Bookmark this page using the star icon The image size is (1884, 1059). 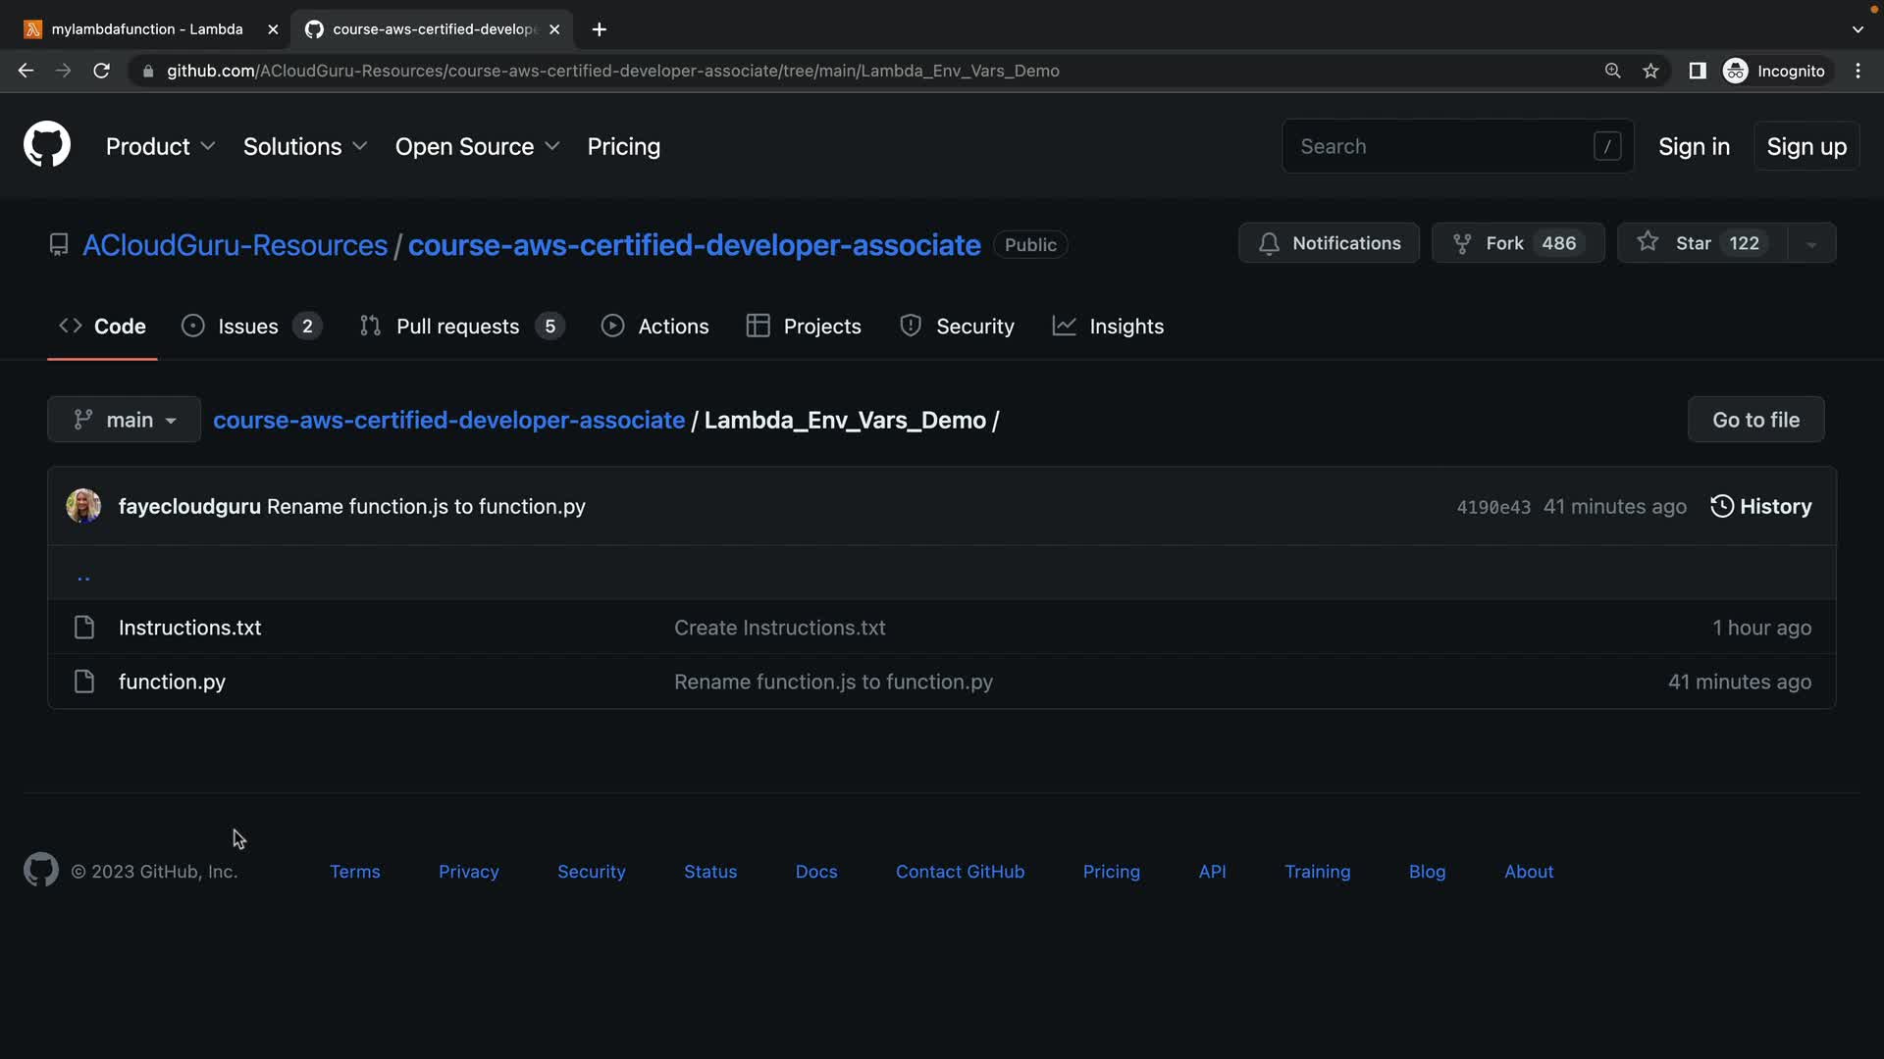pyautogui.click(x=1650, y=71)
